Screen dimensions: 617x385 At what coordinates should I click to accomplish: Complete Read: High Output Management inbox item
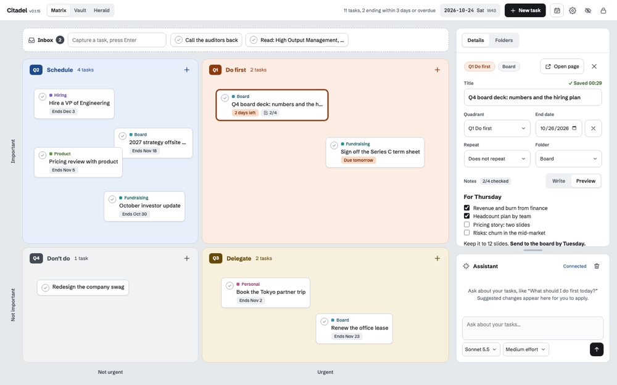point(254,40)
